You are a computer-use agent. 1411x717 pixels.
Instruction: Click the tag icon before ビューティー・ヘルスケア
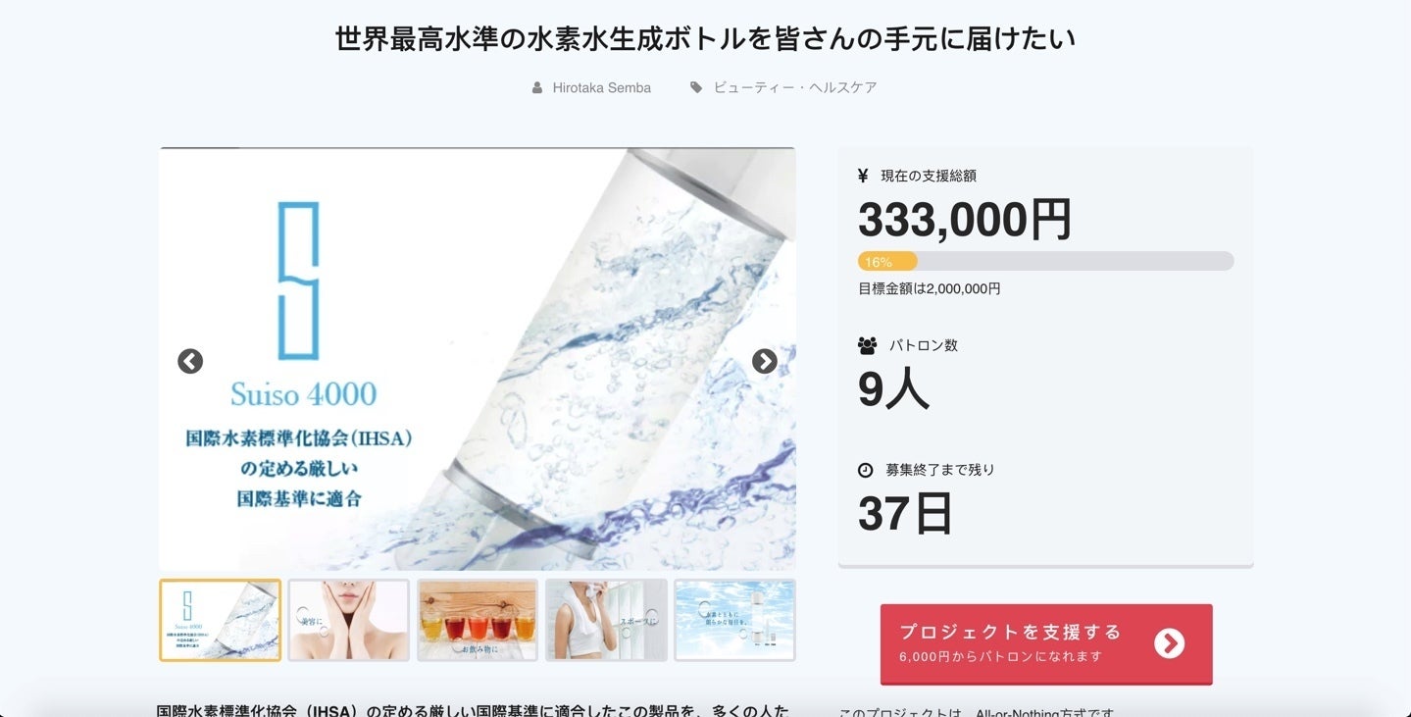696,87
